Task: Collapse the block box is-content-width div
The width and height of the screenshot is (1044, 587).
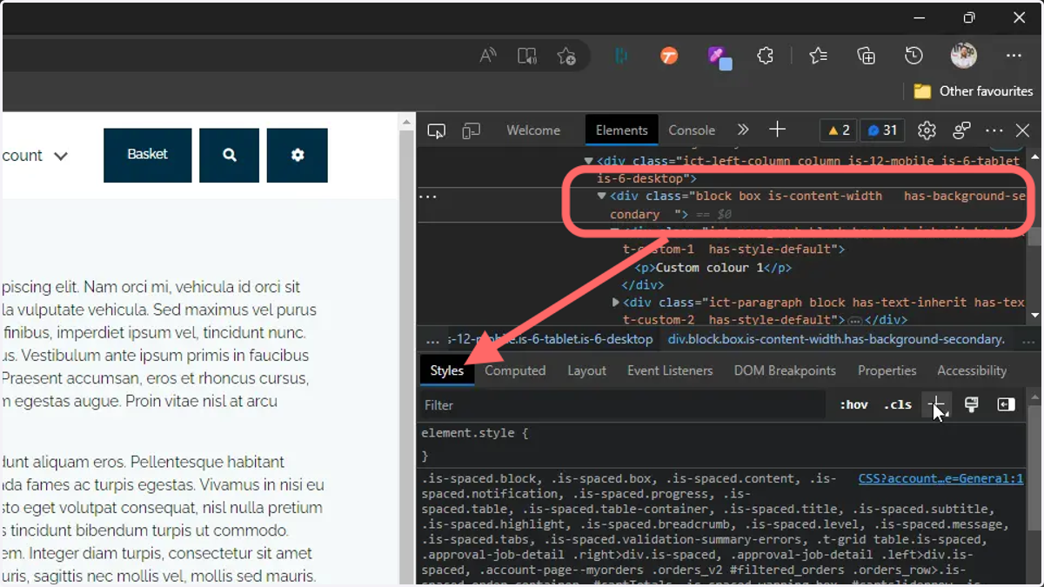Action: pyautogui.click(x=601, y=197)
